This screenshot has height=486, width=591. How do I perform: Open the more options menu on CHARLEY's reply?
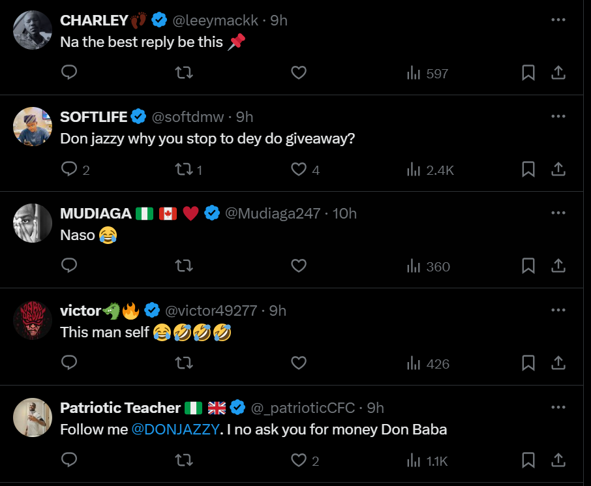click(x=558, y=18)
